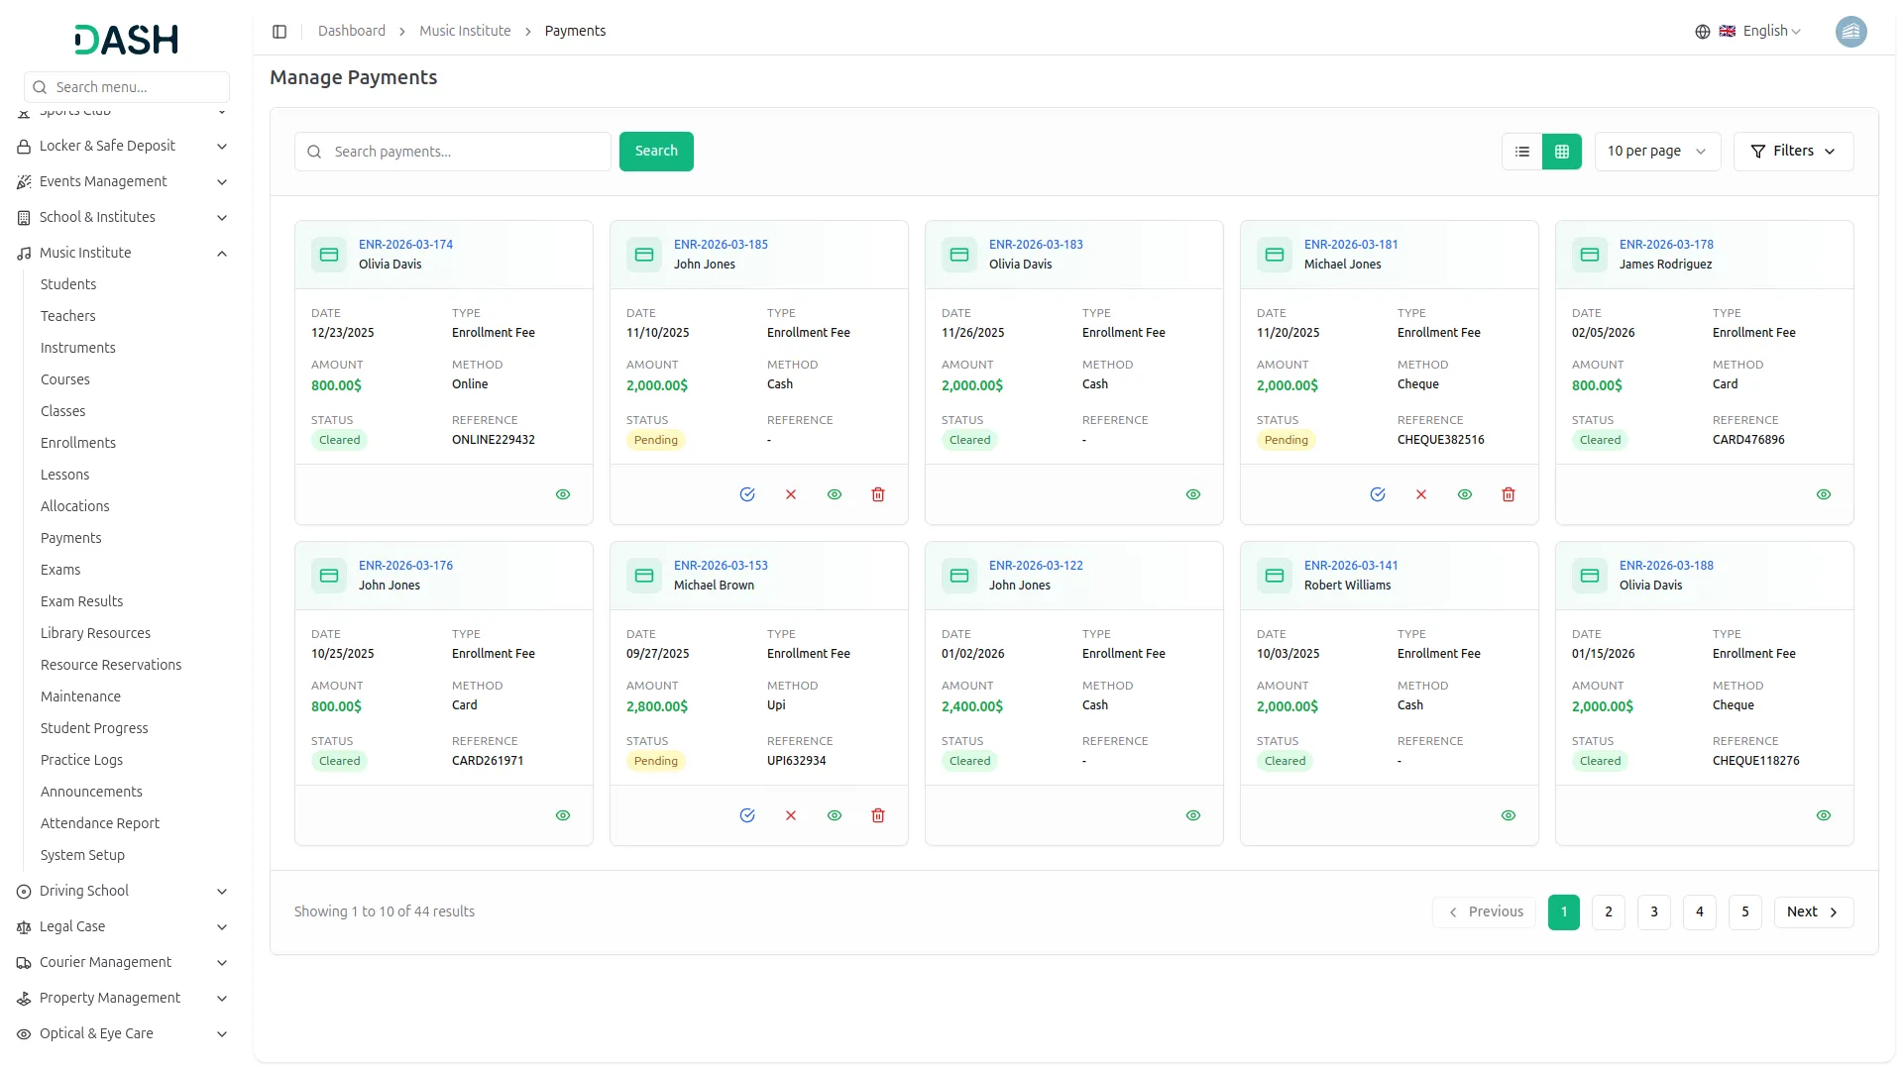Go to page 3 of results
Image resolution: width=1903 pixels, height=1070 pixels.
click(1654, 912)
